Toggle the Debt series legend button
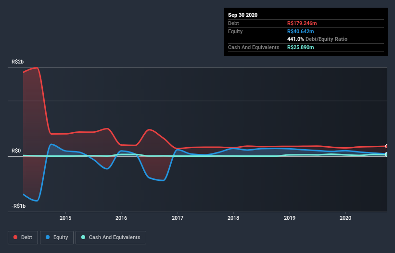The width and height of the screenshot is (395, 253). coord(23,238)
